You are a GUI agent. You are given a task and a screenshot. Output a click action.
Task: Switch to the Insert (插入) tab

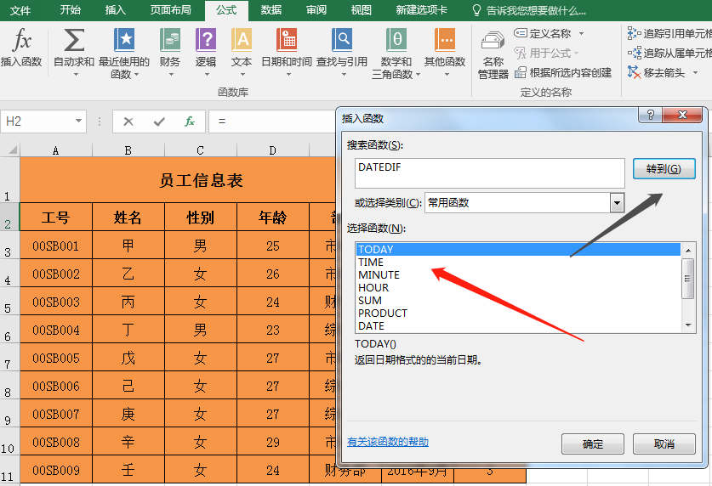(x=116, y=10)
